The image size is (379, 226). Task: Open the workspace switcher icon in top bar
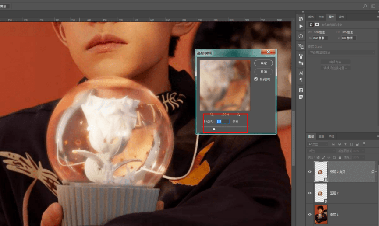pos(373,6)
